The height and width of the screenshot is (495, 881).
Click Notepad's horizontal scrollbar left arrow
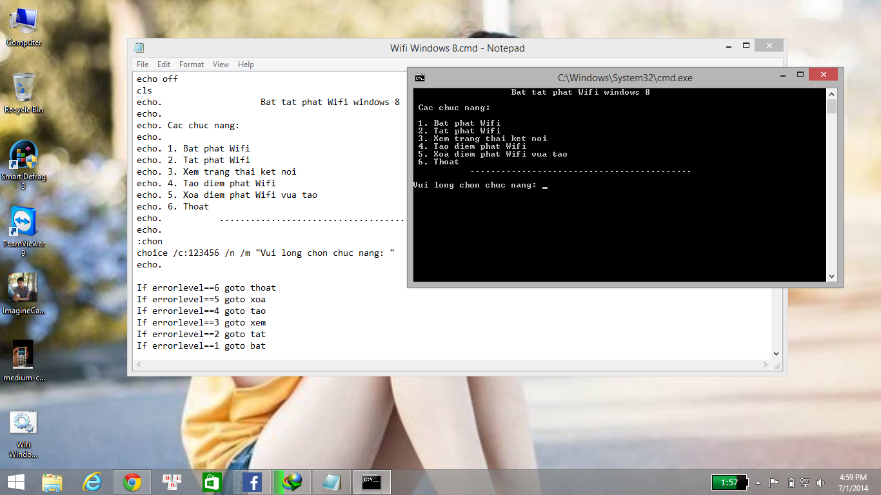[x=137, y=365]
